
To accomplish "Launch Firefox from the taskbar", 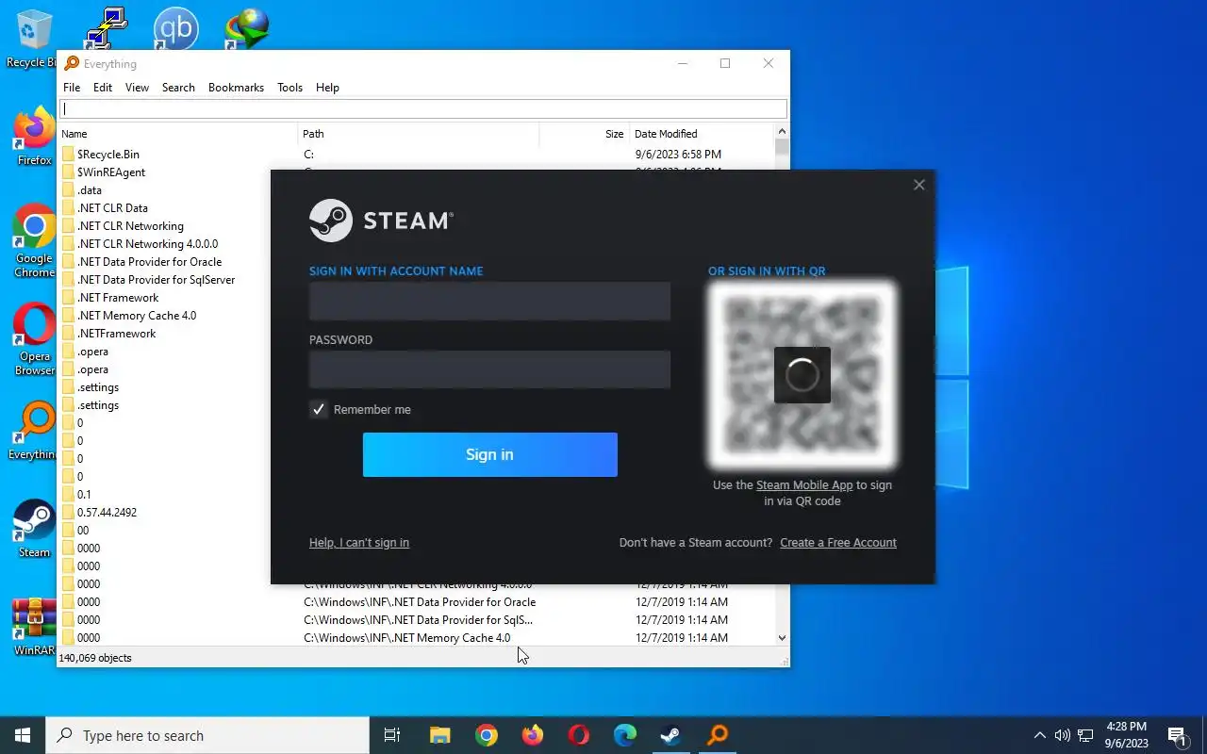I will pos(533,735).
